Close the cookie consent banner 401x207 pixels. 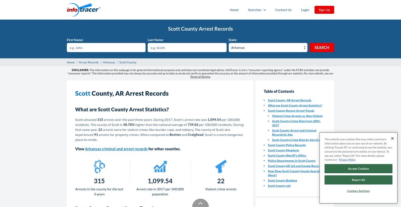(392, 138)
